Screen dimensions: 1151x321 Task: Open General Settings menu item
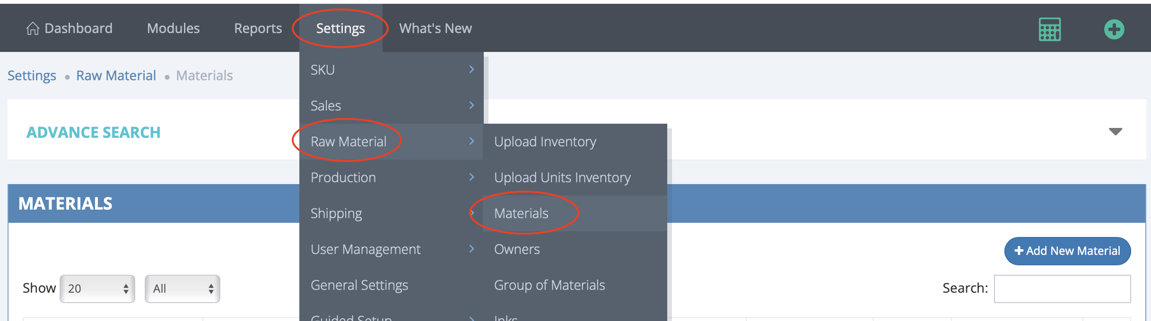click(x=359, y=285)
